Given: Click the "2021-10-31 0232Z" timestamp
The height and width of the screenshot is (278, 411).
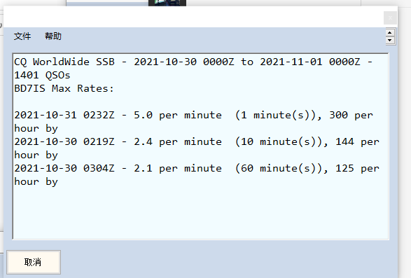Looking at the screenshot, I should pos(64,115).
